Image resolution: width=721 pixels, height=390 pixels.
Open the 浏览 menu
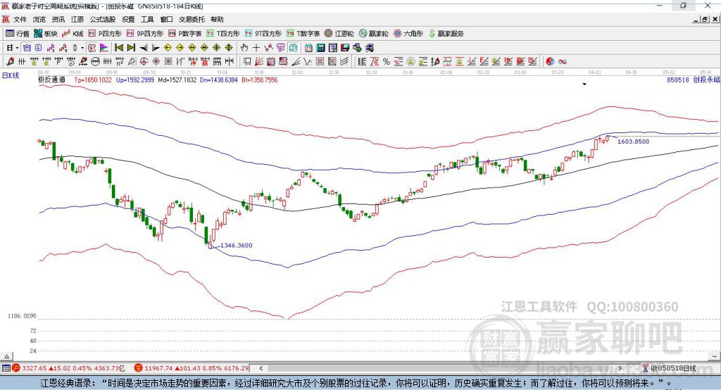coord(39,19)
